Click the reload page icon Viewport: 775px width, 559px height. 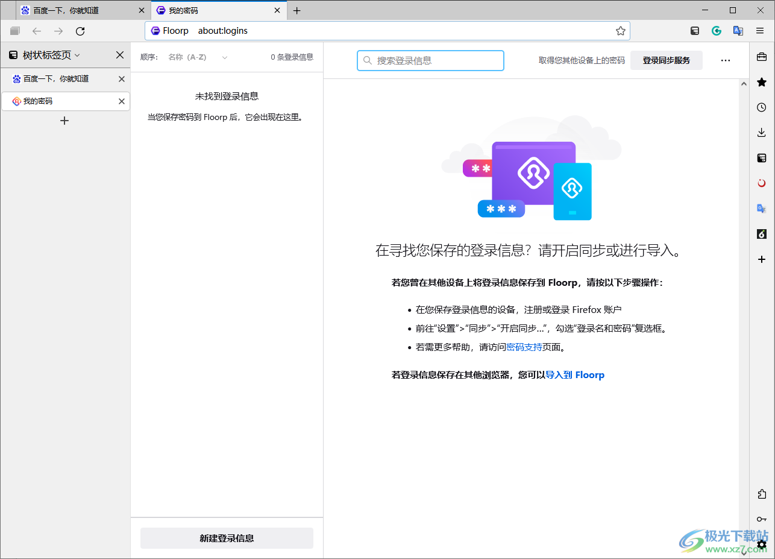80,31
